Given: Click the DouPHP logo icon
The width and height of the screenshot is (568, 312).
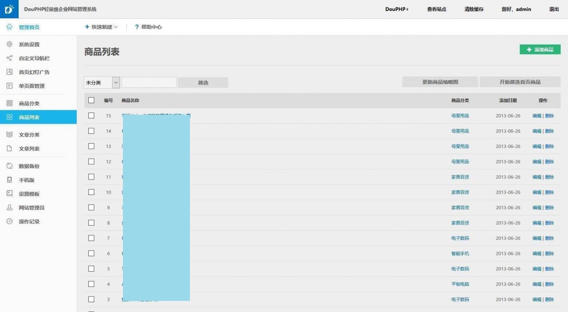Looking at the screenshot, I should coord(9,9).
